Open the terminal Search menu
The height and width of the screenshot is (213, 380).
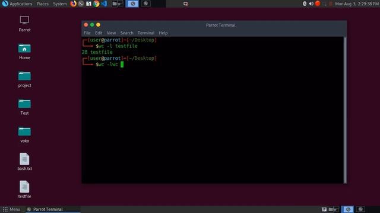126,33
